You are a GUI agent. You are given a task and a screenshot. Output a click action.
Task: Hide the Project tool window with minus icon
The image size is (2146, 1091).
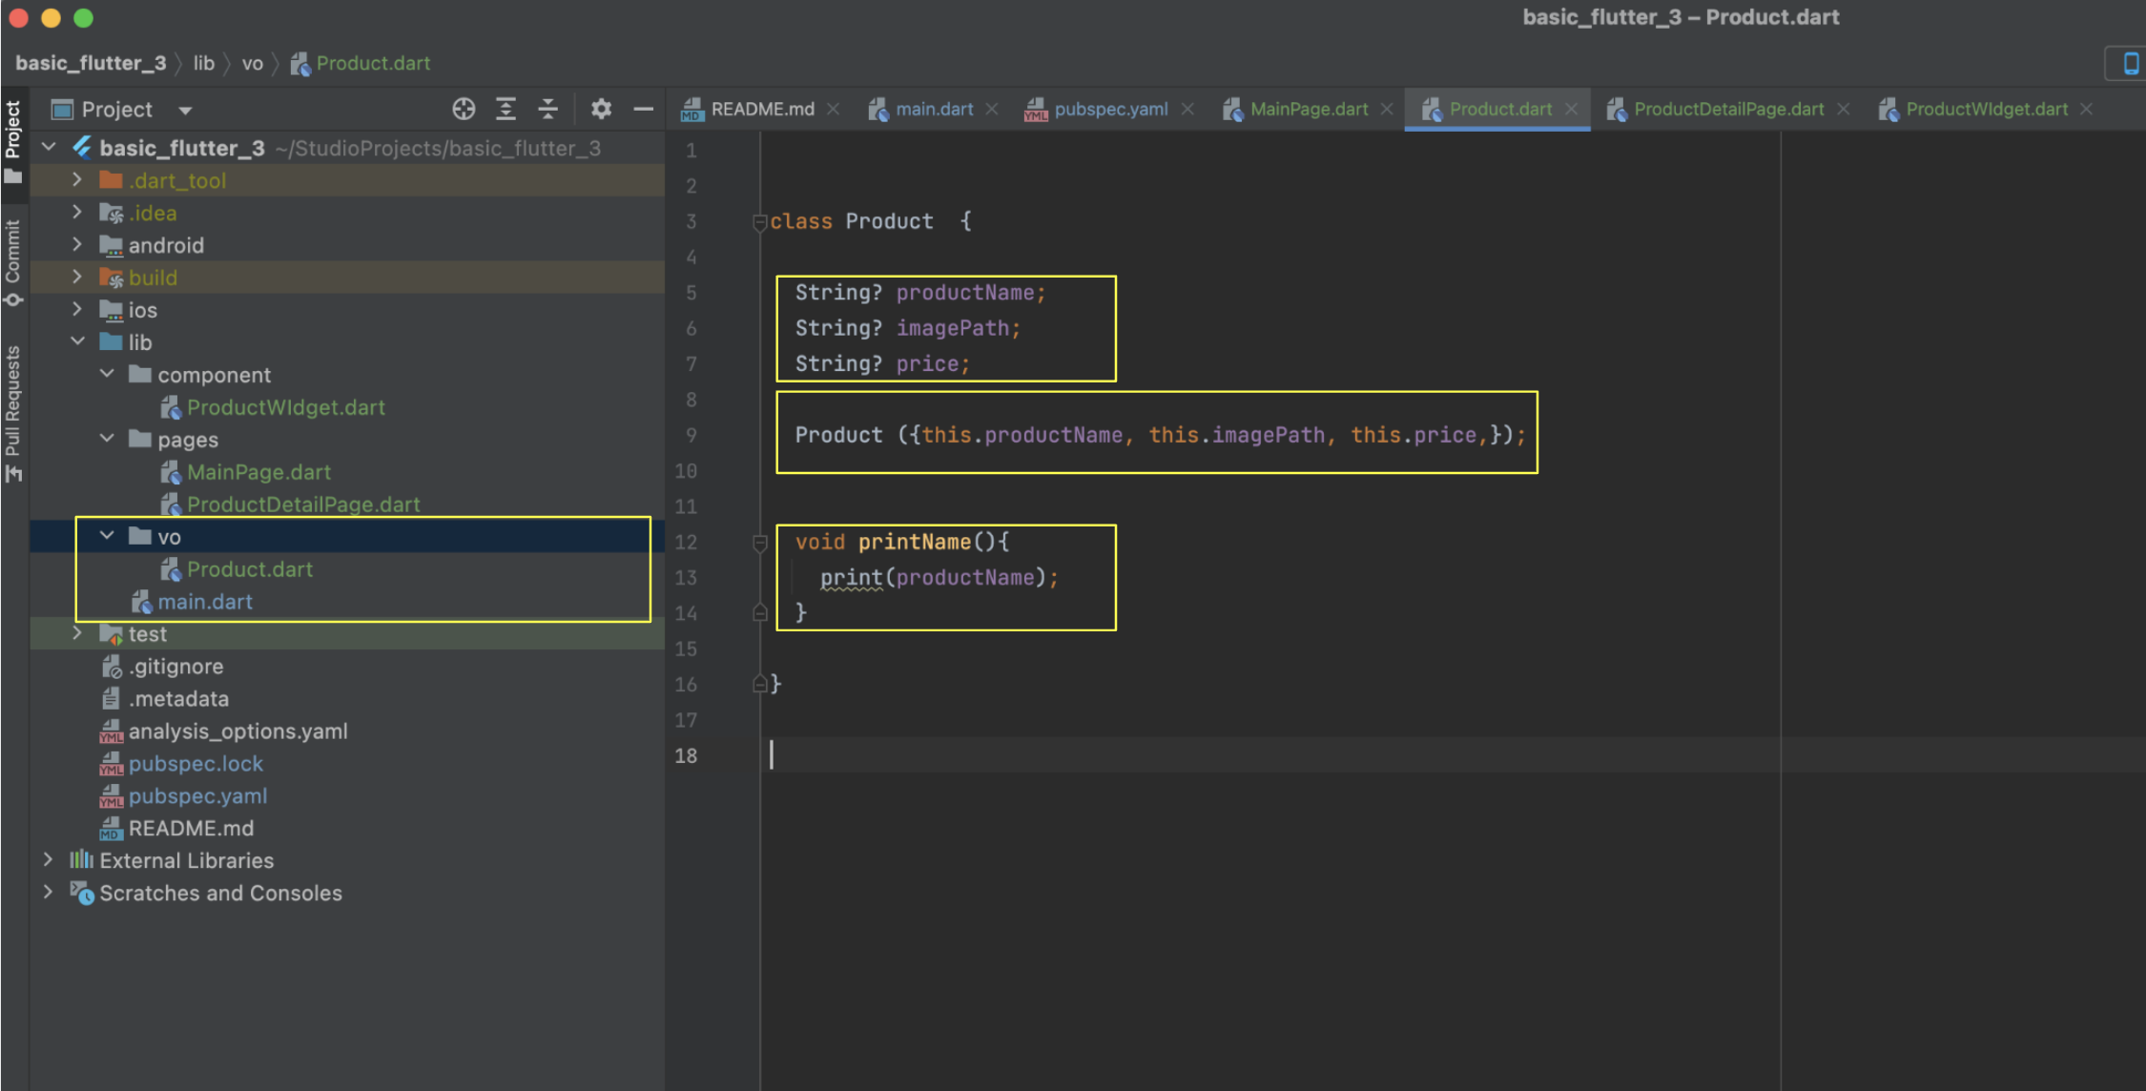tap(644, 109)
